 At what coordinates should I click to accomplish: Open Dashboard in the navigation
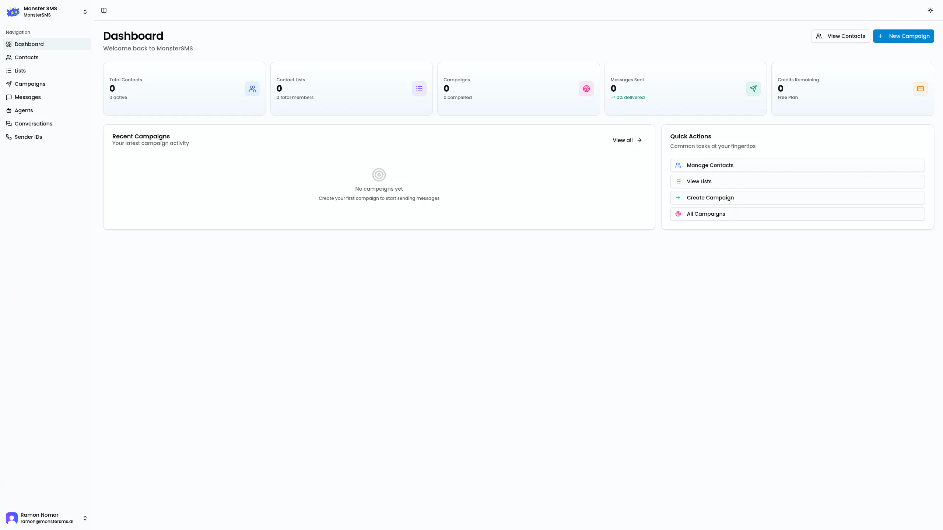coord(47,44)
